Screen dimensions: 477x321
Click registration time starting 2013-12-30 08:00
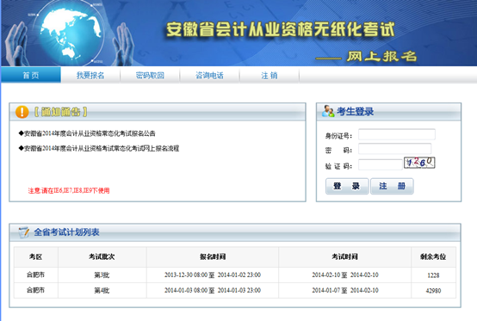pos(213,275)
